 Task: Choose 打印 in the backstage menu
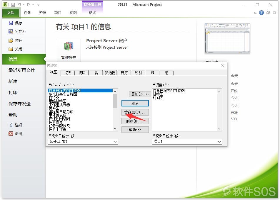(x=13, y=93)
